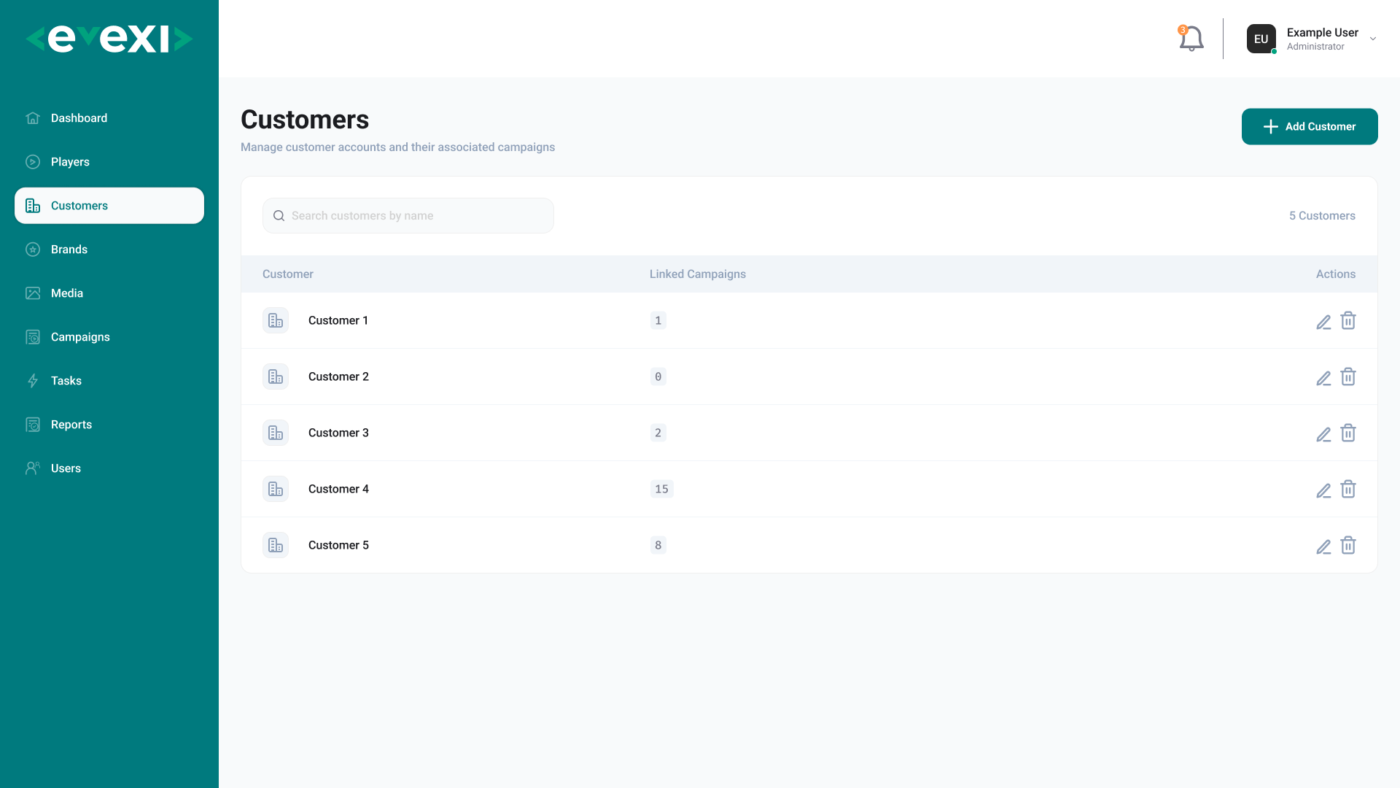Focus the Search customers by name field

pos(408,216)
